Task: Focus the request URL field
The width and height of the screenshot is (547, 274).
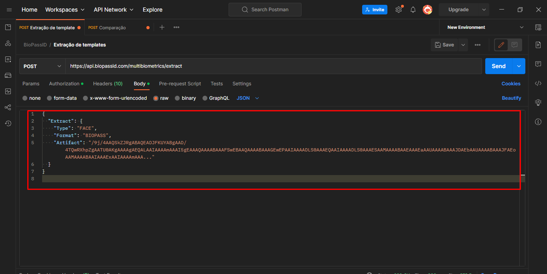Action: tap(274, 66)
